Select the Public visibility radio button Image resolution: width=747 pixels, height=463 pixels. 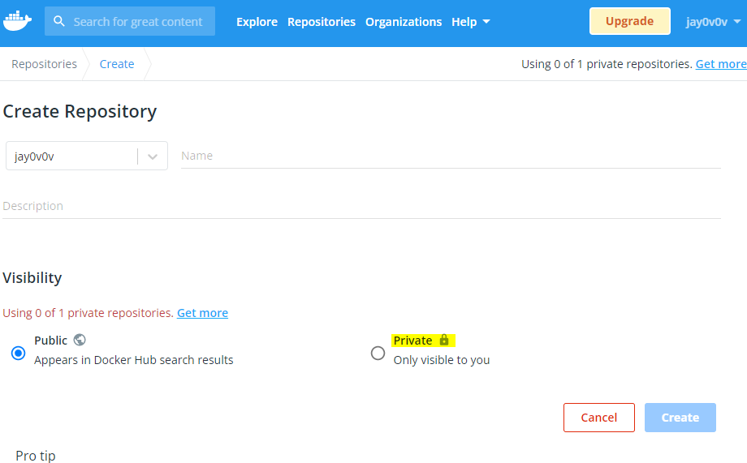(x=19, y=353)
